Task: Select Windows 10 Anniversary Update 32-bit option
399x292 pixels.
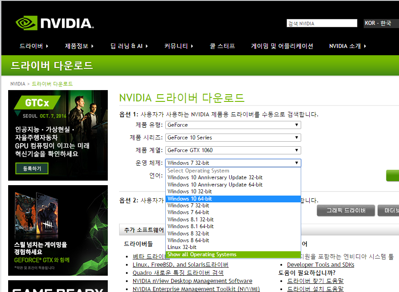Action: pos(233,177)
